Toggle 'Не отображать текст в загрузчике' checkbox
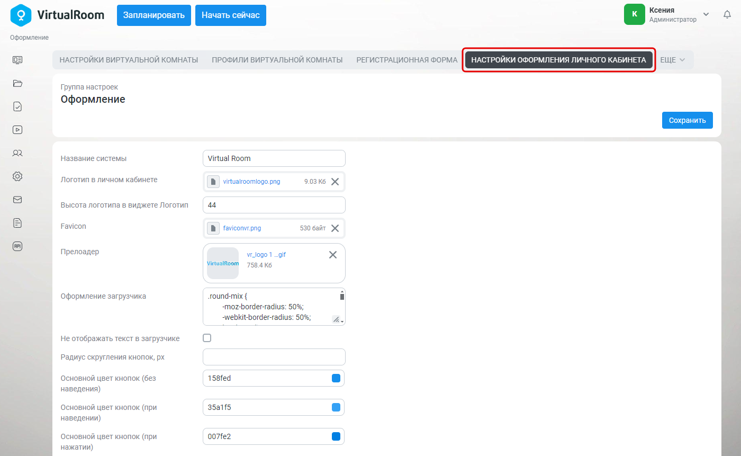The width and height of the screenshot is (741, 456). tap(207, 338)
